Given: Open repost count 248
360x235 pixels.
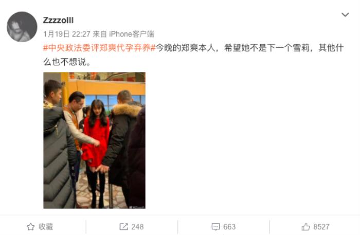Looking at the screenshot, I should point(137,227).
